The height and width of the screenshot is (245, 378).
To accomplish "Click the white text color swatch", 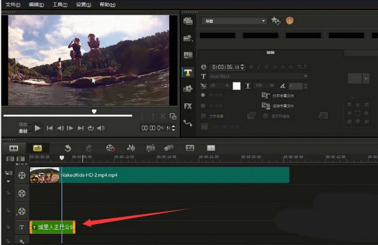I will 236,86.
